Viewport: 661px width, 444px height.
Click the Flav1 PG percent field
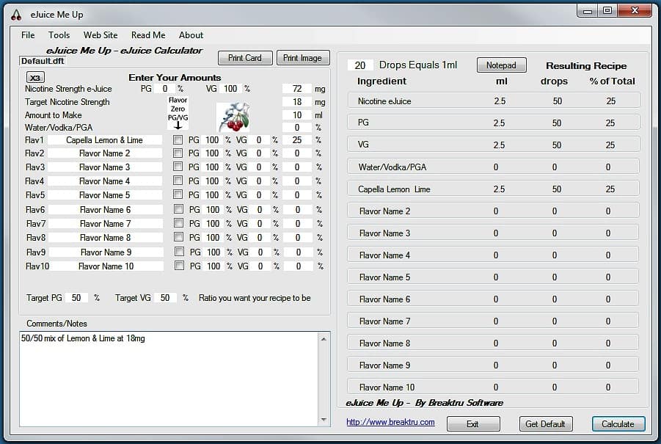point(212,139)
